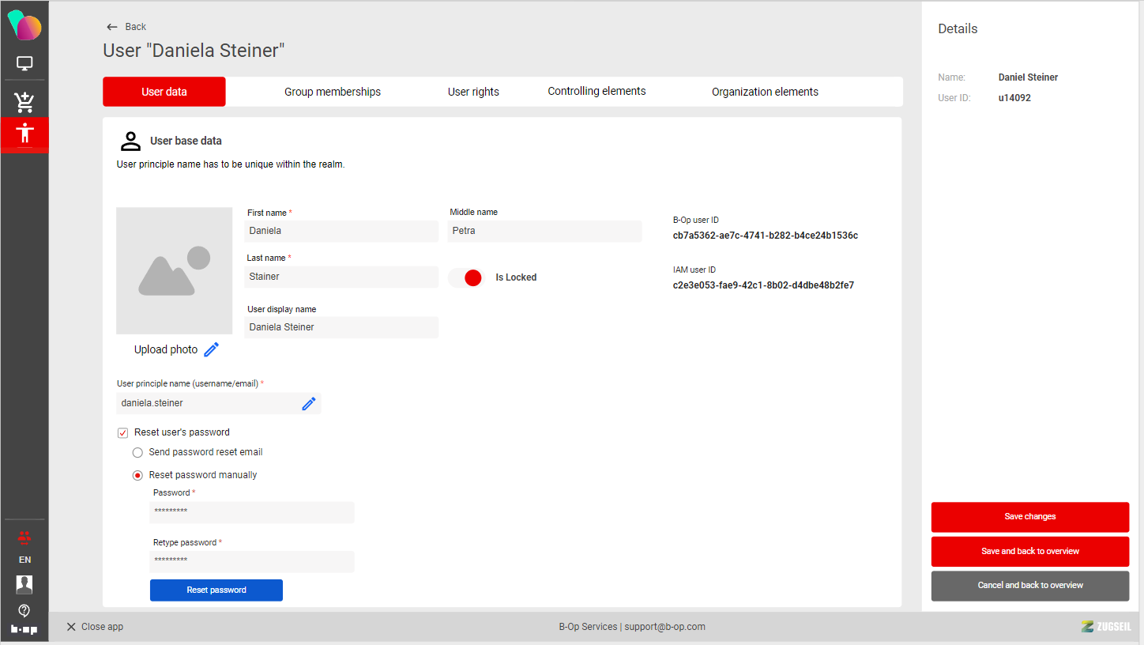Image resolution: width=1144 pixels, height=645 pixels.
Task: Open the help question mark icon
Action: click(24, 610)
